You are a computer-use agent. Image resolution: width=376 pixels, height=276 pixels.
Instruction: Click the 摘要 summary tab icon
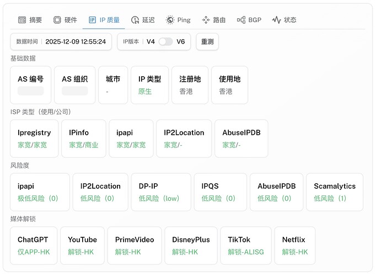tap(22, 20)
